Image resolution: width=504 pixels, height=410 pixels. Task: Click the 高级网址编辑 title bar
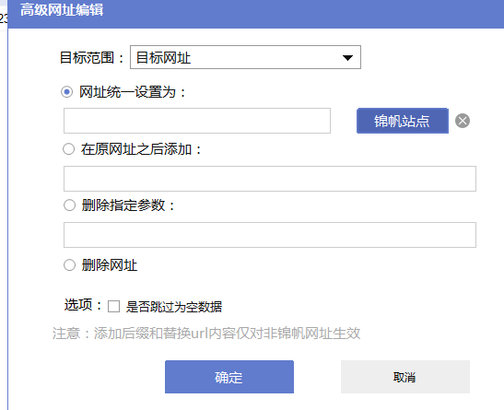click(x=256, y=14)
